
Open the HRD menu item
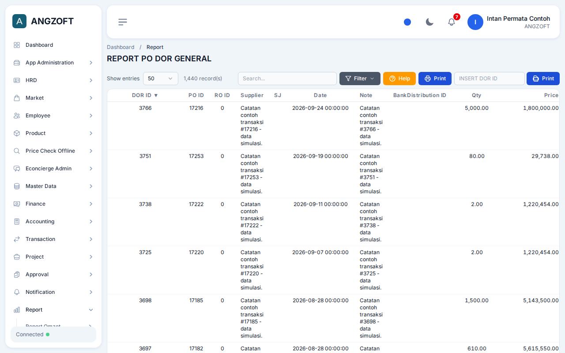pos(53,80)
